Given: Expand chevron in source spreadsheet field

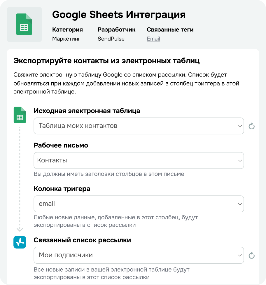Looking at the screenshot, I should pos(240,126).
